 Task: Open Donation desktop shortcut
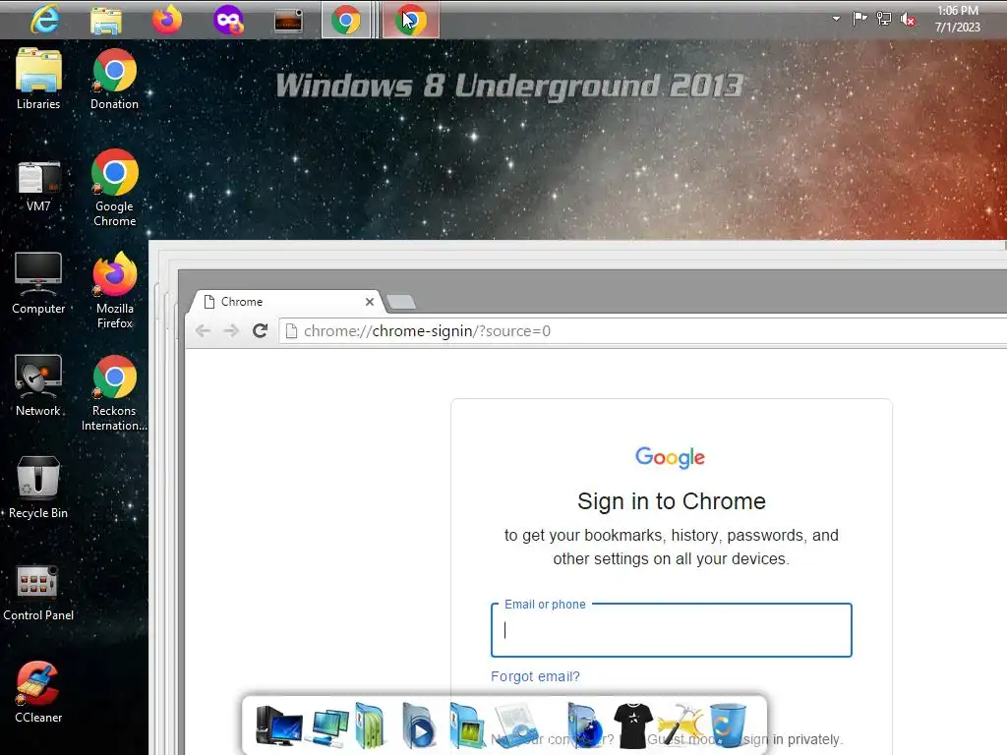(x=114, y=80)
